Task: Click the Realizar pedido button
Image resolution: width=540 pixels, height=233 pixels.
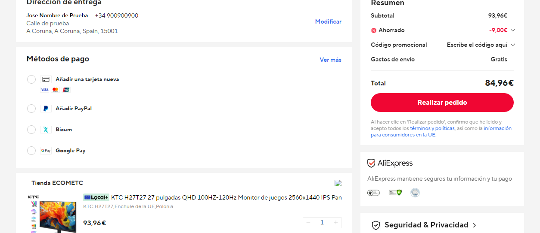Action: pyautogui.click(x=442, y=103)
